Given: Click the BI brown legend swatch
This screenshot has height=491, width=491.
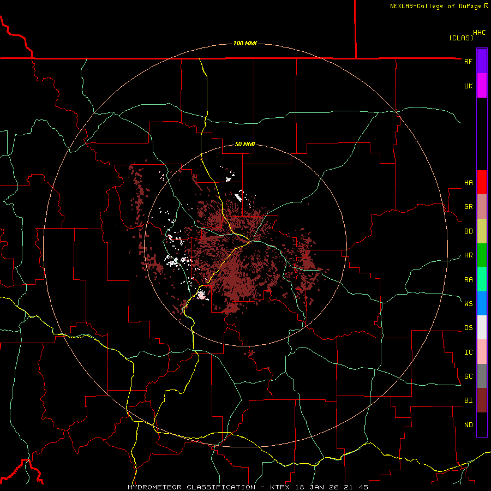Looking at the screenshot, I should [482, 400].
